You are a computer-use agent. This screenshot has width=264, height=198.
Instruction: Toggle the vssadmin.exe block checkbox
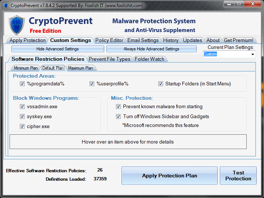[22, 106]
